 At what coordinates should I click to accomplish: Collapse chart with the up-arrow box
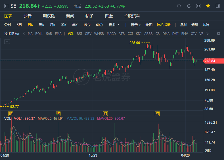pos(7,42)
